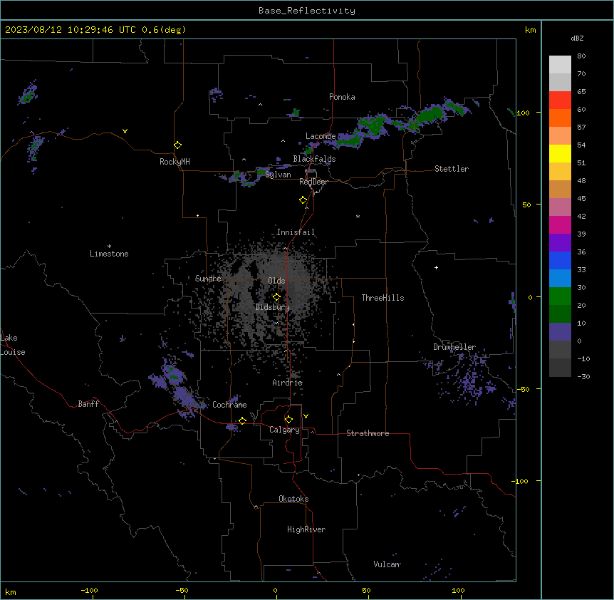Screen dimensions: 614x600
Task: Click the Banff label
Action: (x=88, y=404)
